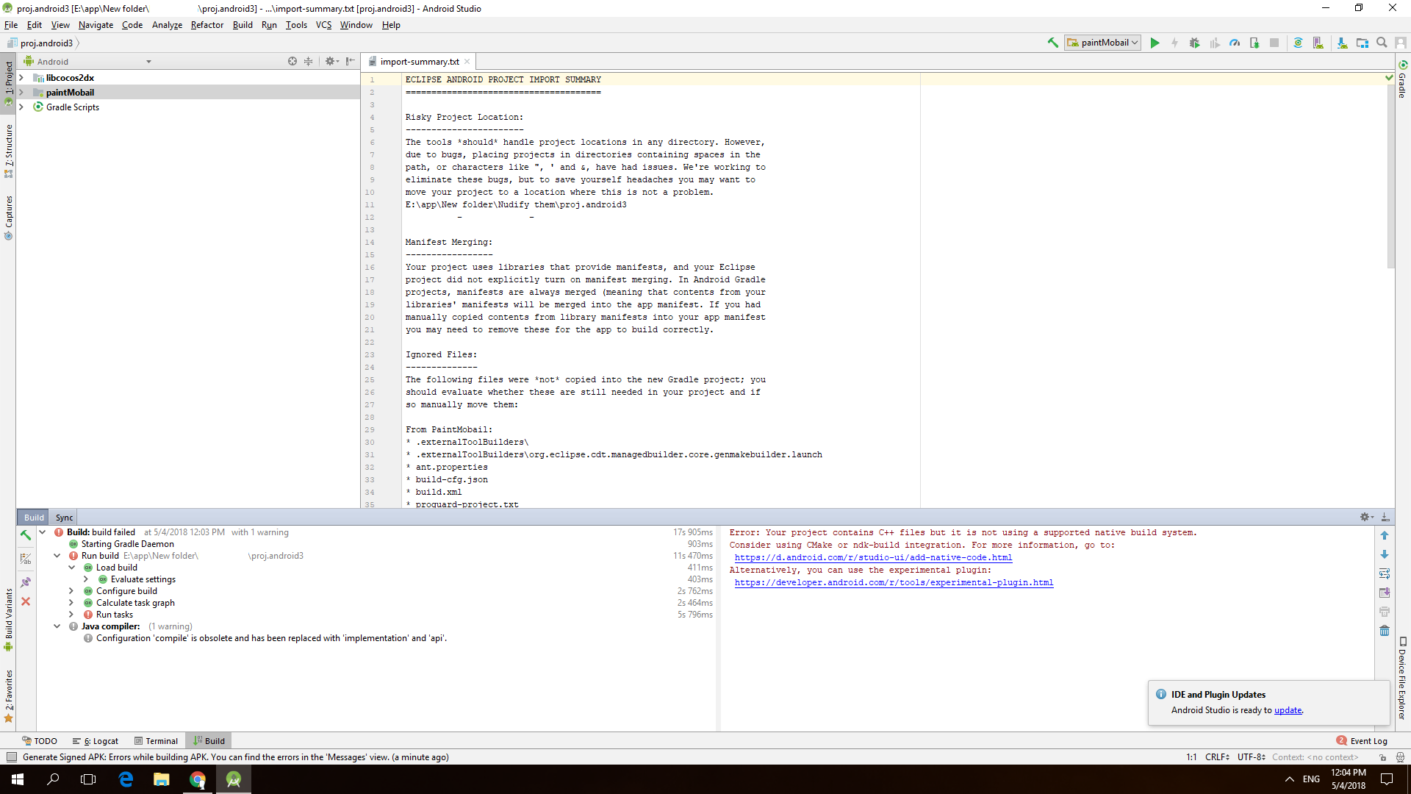This screenshot has width=1411, height=794.
Task: Run the app with the green play button
Action: 1155,43
